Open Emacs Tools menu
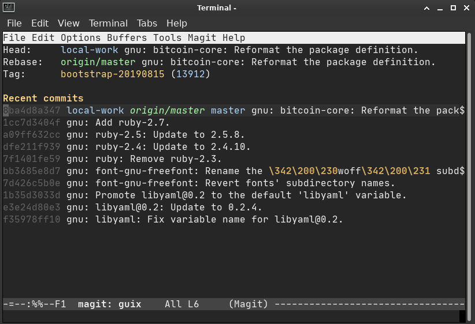Image resolution: width=475 pixels, height=324 pixels. 167,38
